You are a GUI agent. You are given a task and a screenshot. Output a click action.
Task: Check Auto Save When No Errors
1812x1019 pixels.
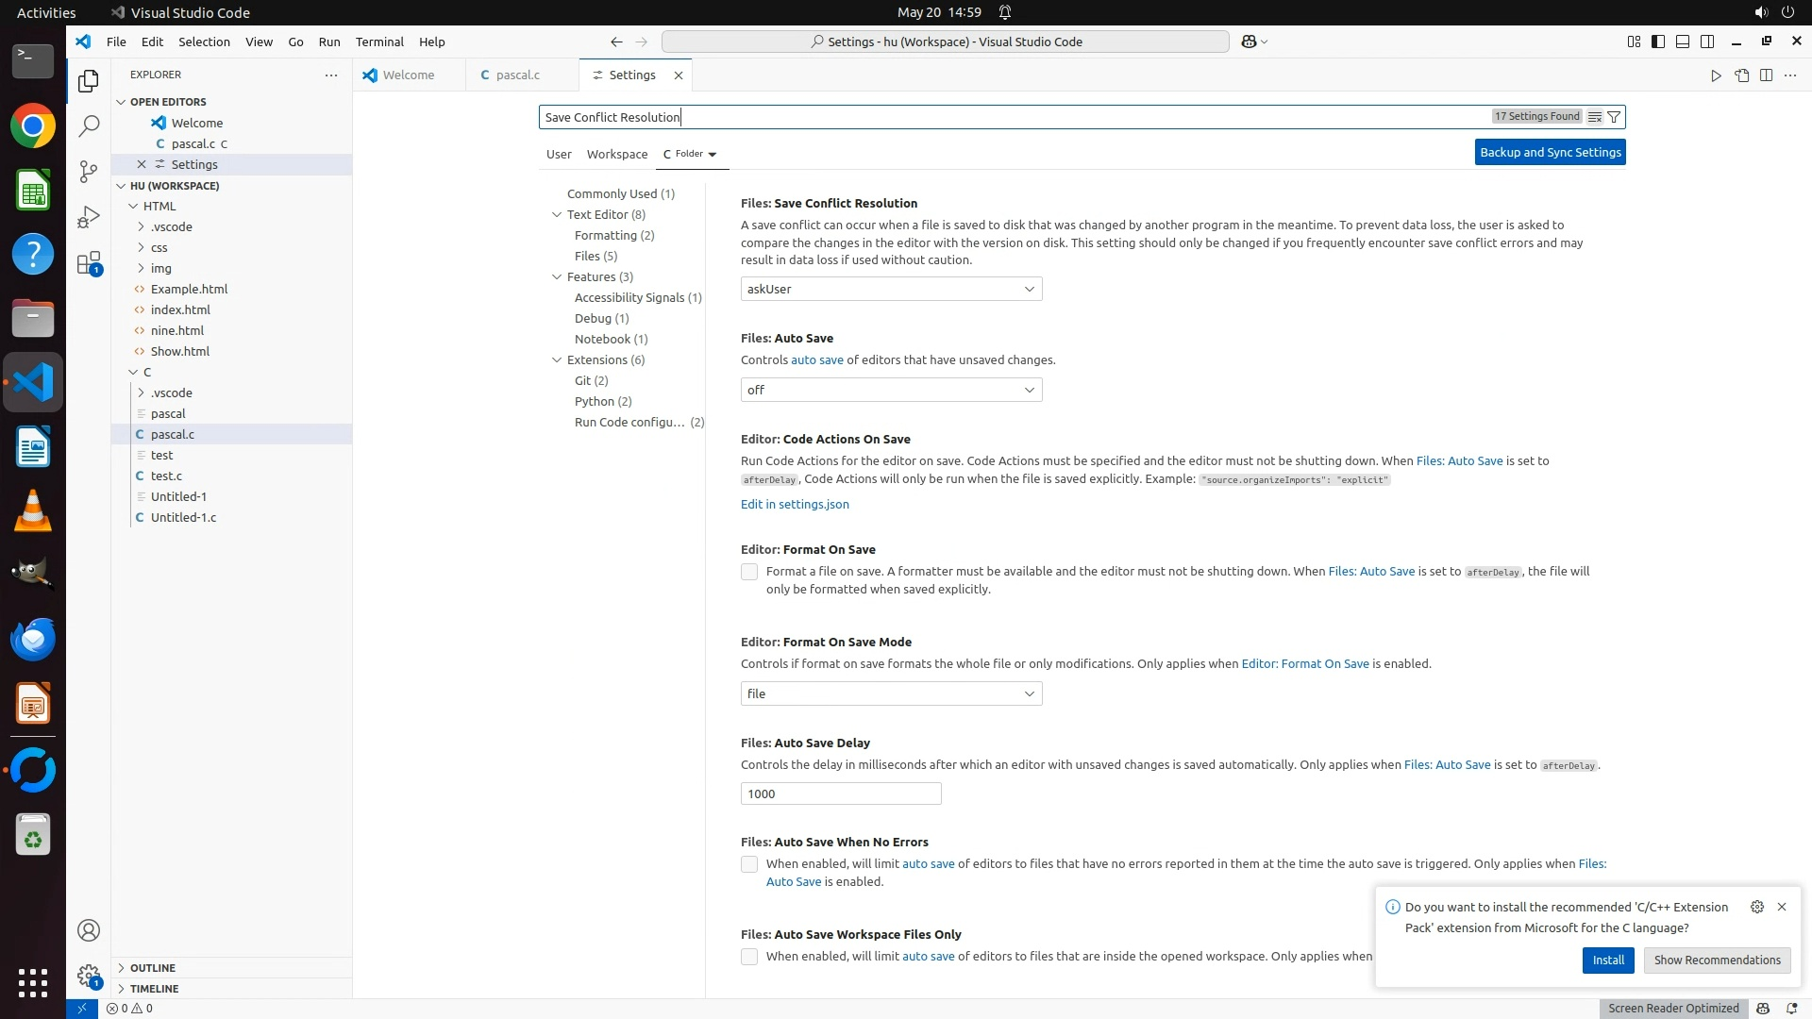(x=749, y=864)
